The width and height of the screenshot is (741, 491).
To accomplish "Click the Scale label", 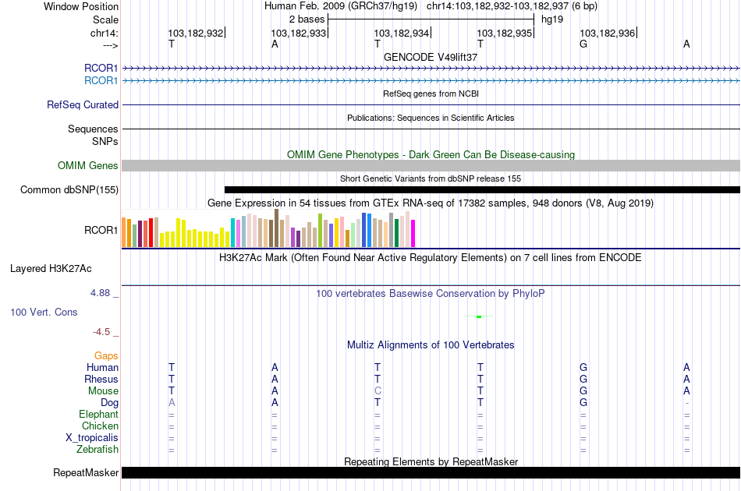I will 105,19.
